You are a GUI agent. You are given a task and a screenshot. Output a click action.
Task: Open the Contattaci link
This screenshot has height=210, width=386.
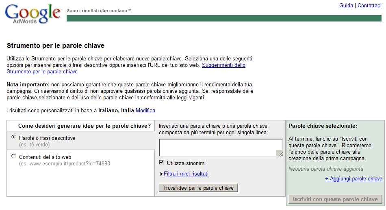point(369,5)
